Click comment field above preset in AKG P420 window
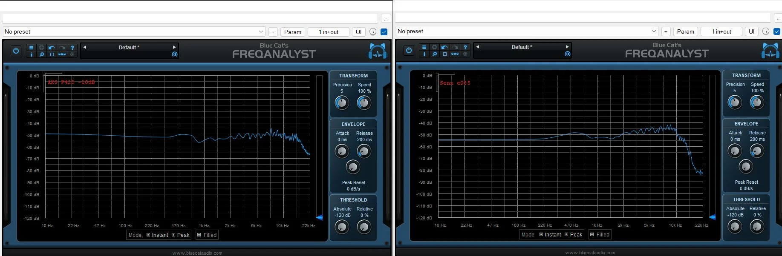The image size is (782, 256). [x=190, y=19]
